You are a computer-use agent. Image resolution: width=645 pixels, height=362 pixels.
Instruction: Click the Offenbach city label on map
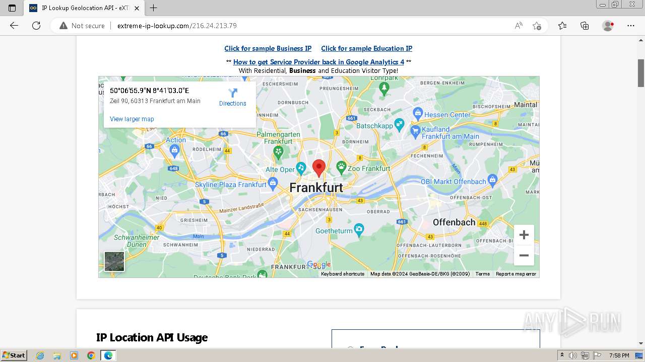(454, 222)
